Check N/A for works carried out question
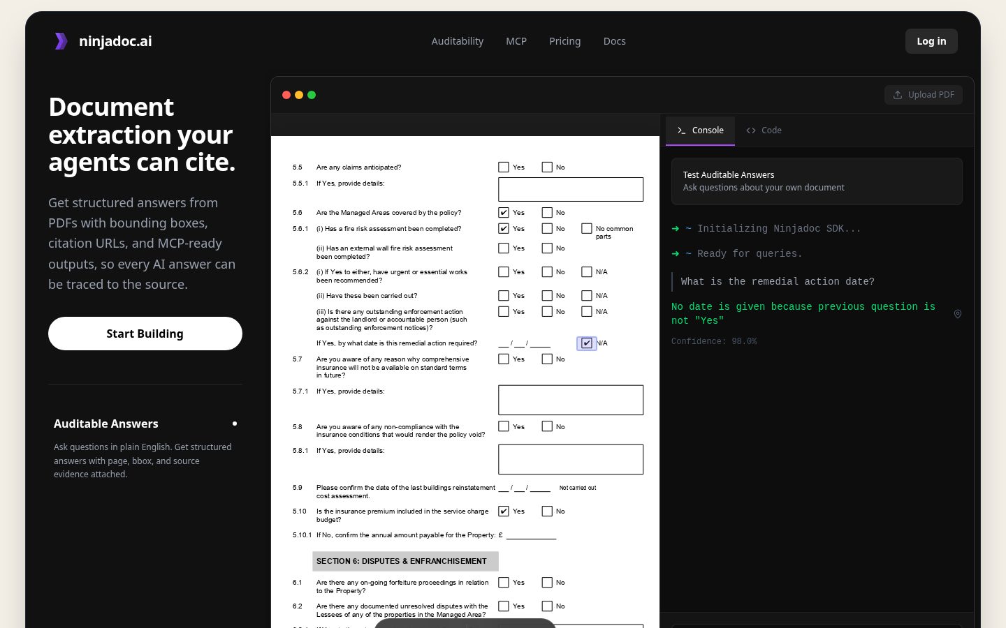 [587, 296]
